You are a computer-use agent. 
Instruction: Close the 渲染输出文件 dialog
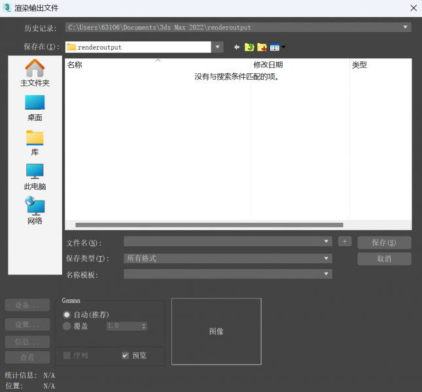(413, 8)
